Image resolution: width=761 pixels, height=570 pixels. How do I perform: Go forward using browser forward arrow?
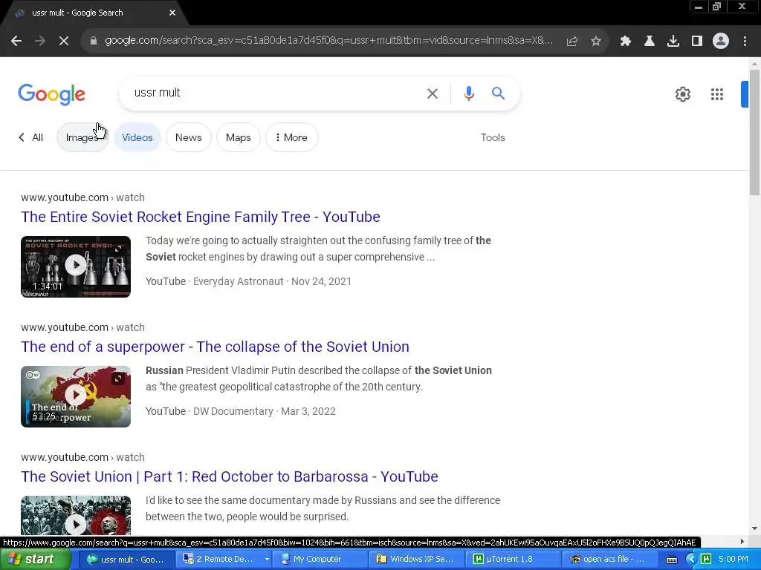click(40, 42)
